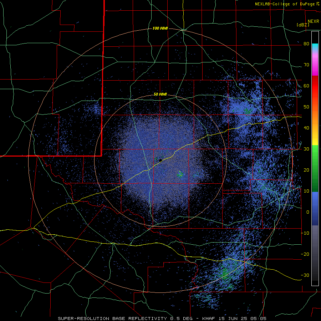Click the 100 NMI range ring label
This screenshot has height=321, width=321.
[160, 28]
